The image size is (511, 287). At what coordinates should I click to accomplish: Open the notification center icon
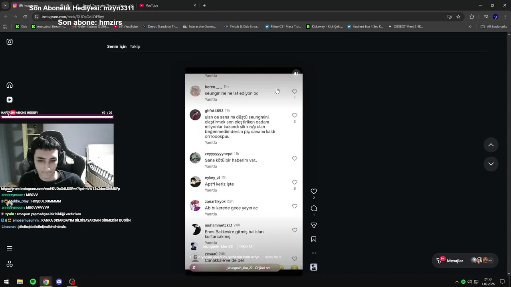tap(502, 282)
